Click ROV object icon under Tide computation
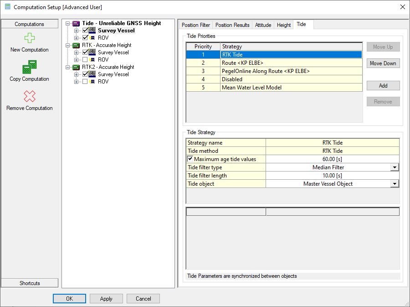 (92, 38)
